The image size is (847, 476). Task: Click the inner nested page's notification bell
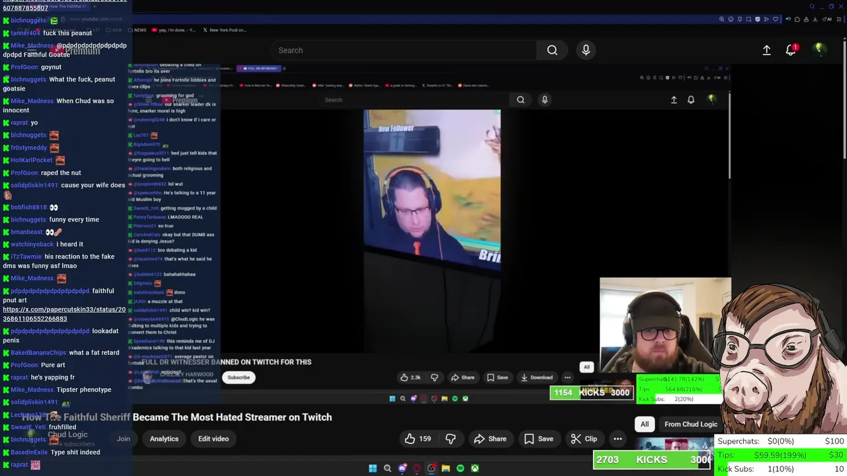pyautogui.click(x=691, y=100)
